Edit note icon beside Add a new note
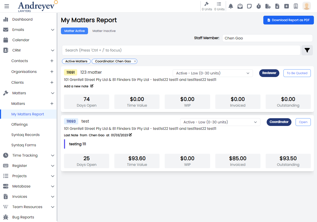The width and height of the screenshot is (317, 222). click(92, 86)
